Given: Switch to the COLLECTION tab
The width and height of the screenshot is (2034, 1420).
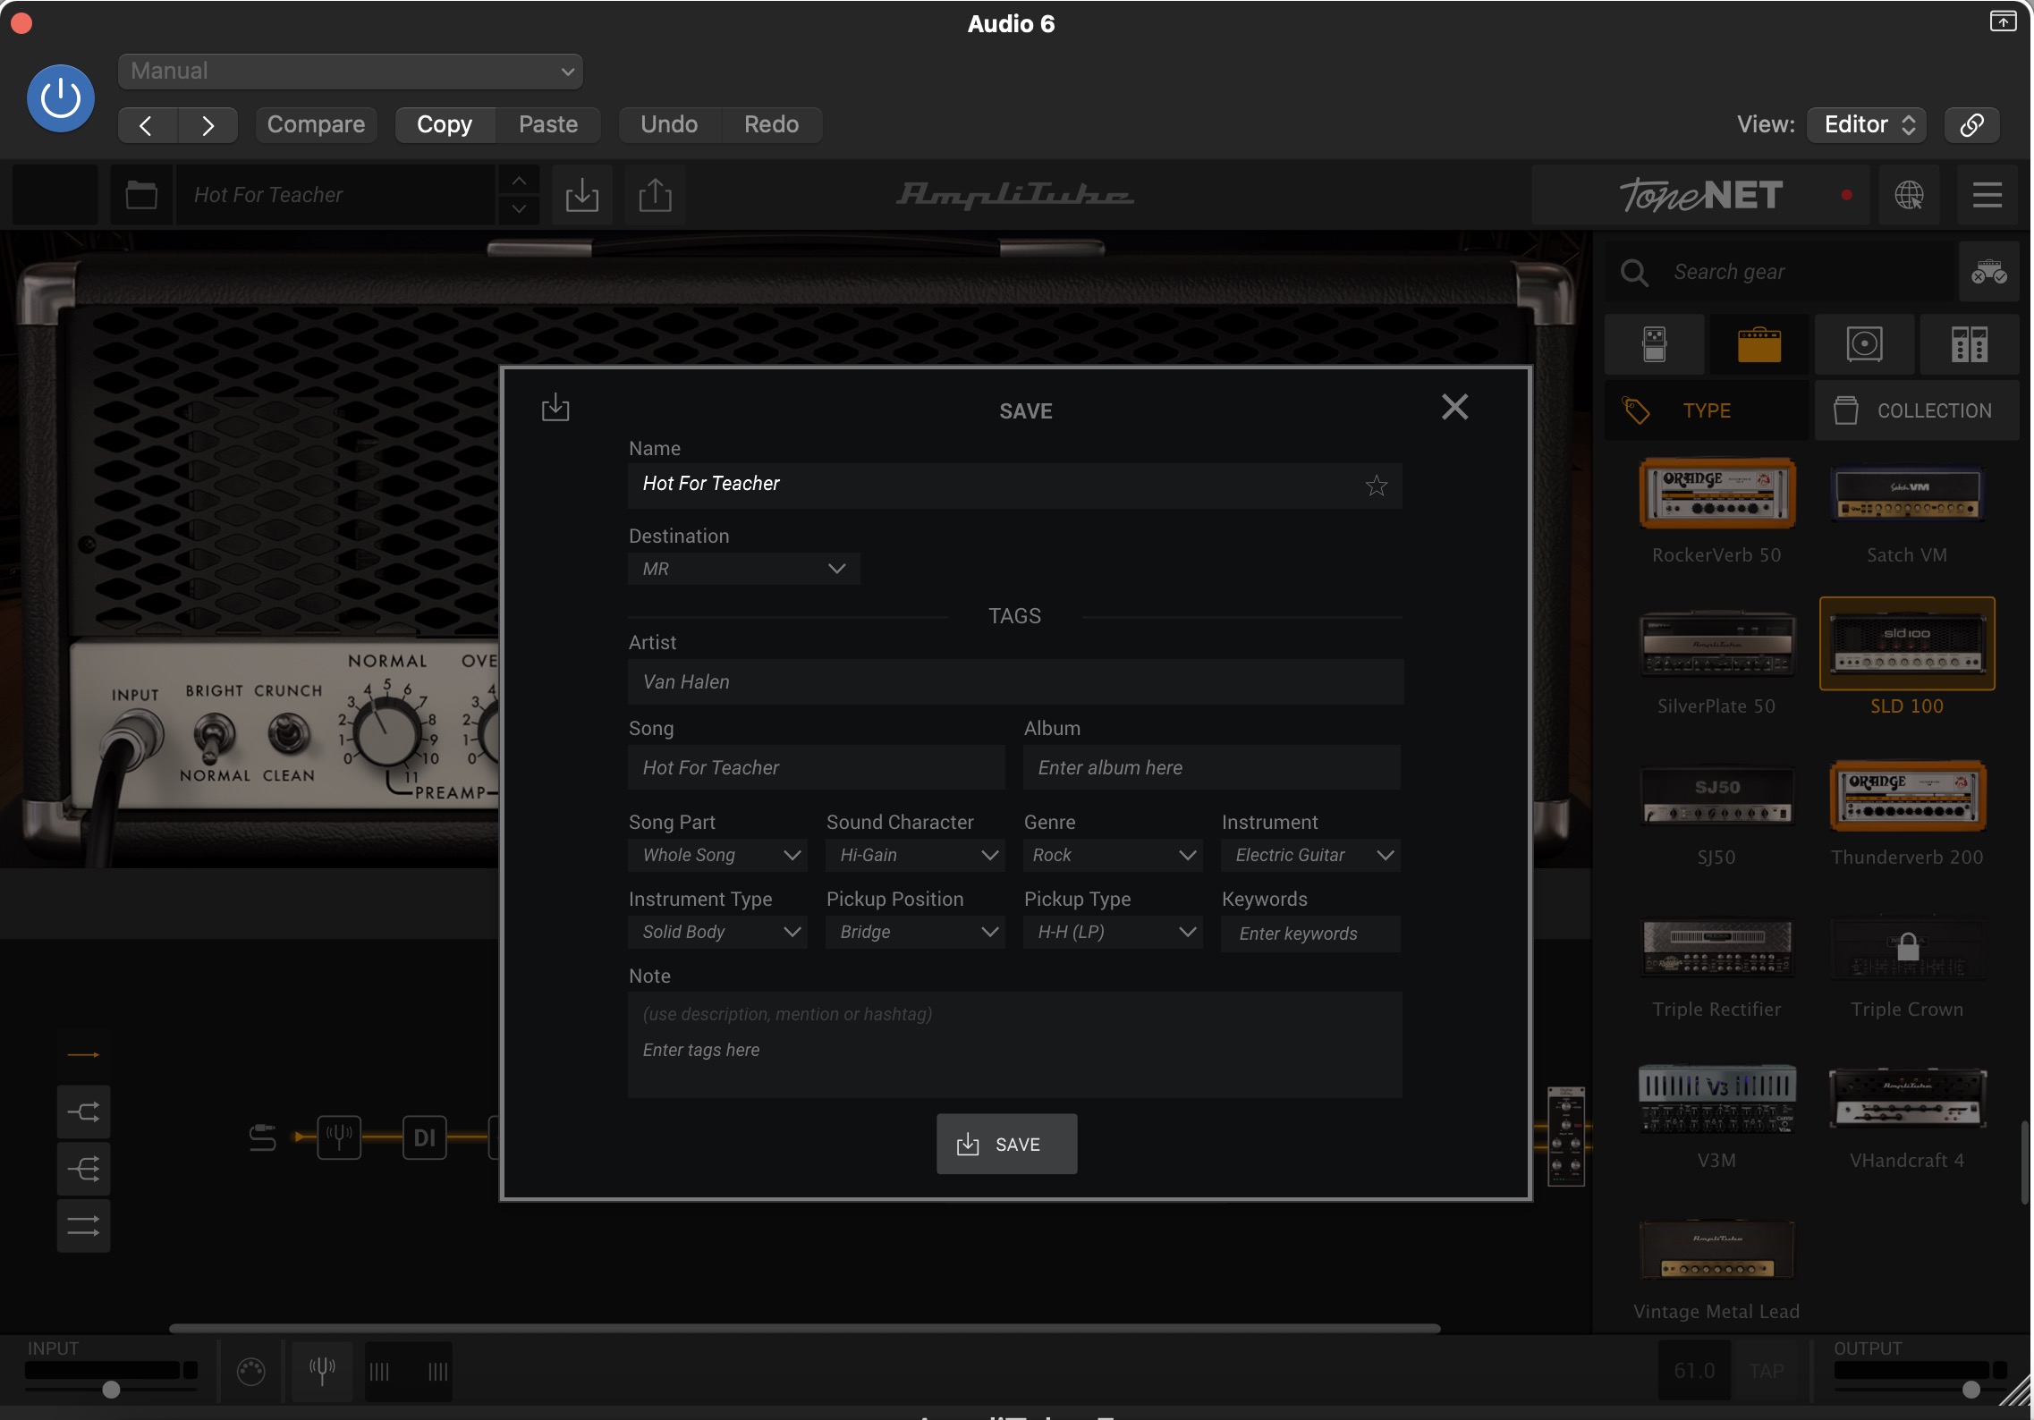Looking at the screenshot, I should pos(1917,411).
